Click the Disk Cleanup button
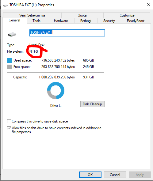 [92, 104]
